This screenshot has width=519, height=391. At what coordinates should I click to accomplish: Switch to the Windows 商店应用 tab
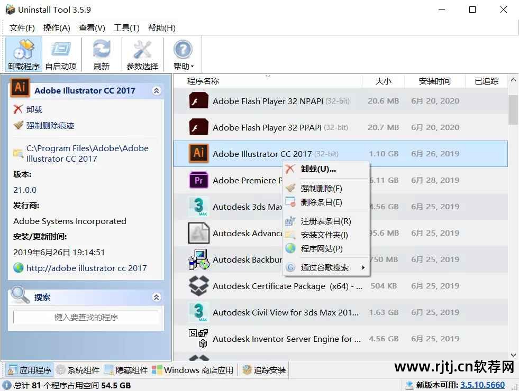click(x=193, y=370)
